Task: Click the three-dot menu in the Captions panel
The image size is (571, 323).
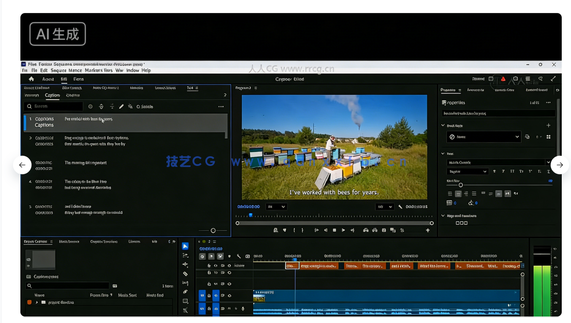Action: [221, 107]
